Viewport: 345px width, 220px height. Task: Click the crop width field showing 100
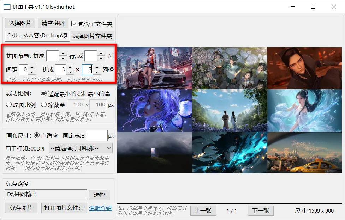(x=76, y=105)
